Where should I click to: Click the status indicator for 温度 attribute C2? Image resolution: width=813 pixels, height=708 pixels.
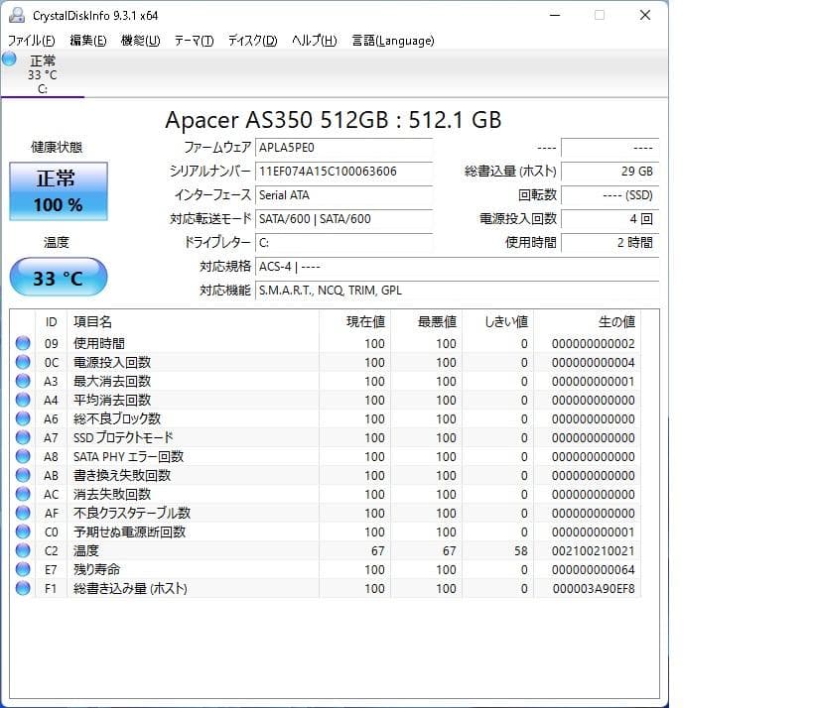(x=22, y=551)
